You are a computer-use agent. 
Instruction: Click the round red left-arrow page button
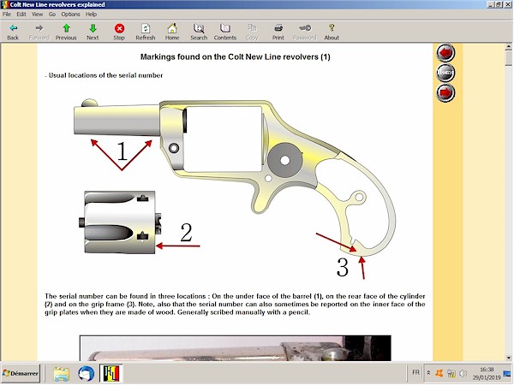tap(445, 53)
